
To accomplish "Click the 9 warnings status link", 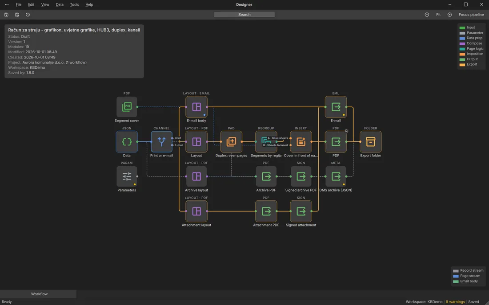I will (x=455, y=302).
